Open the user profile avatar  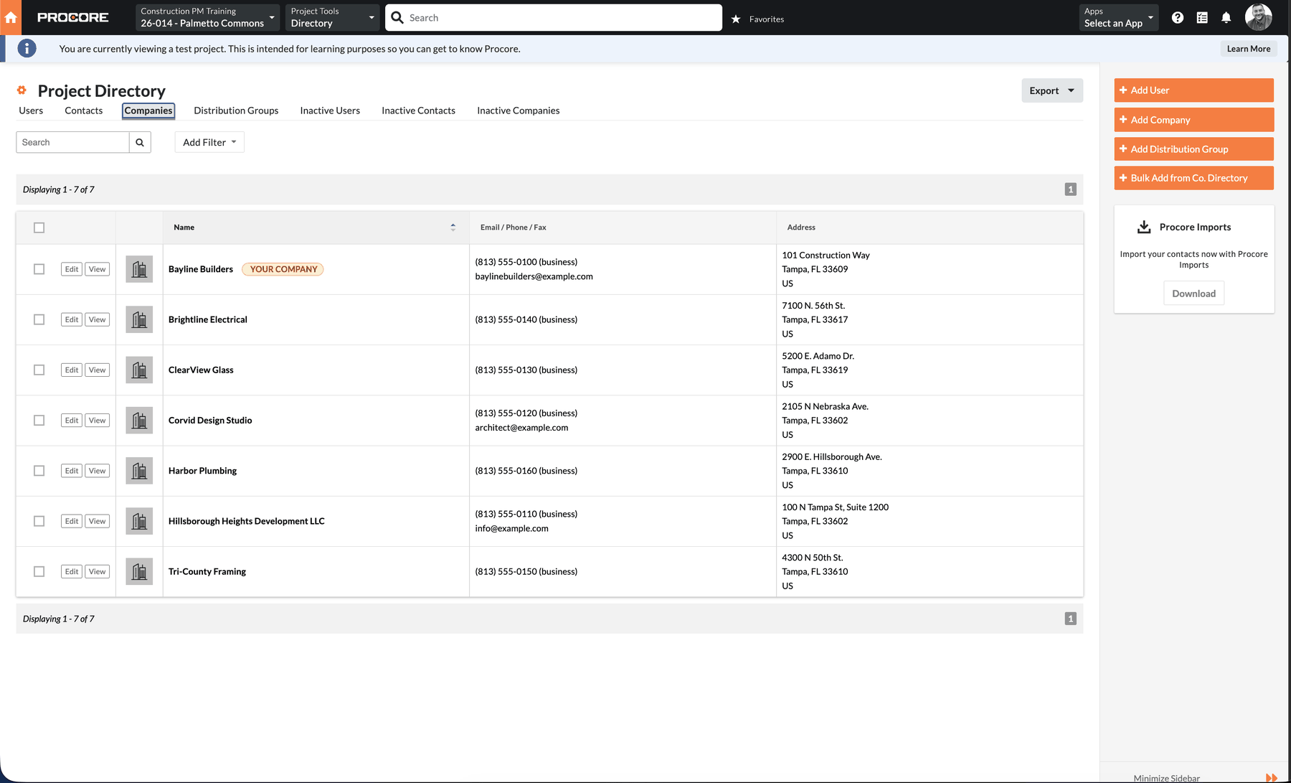click(x=1259, y=17)
